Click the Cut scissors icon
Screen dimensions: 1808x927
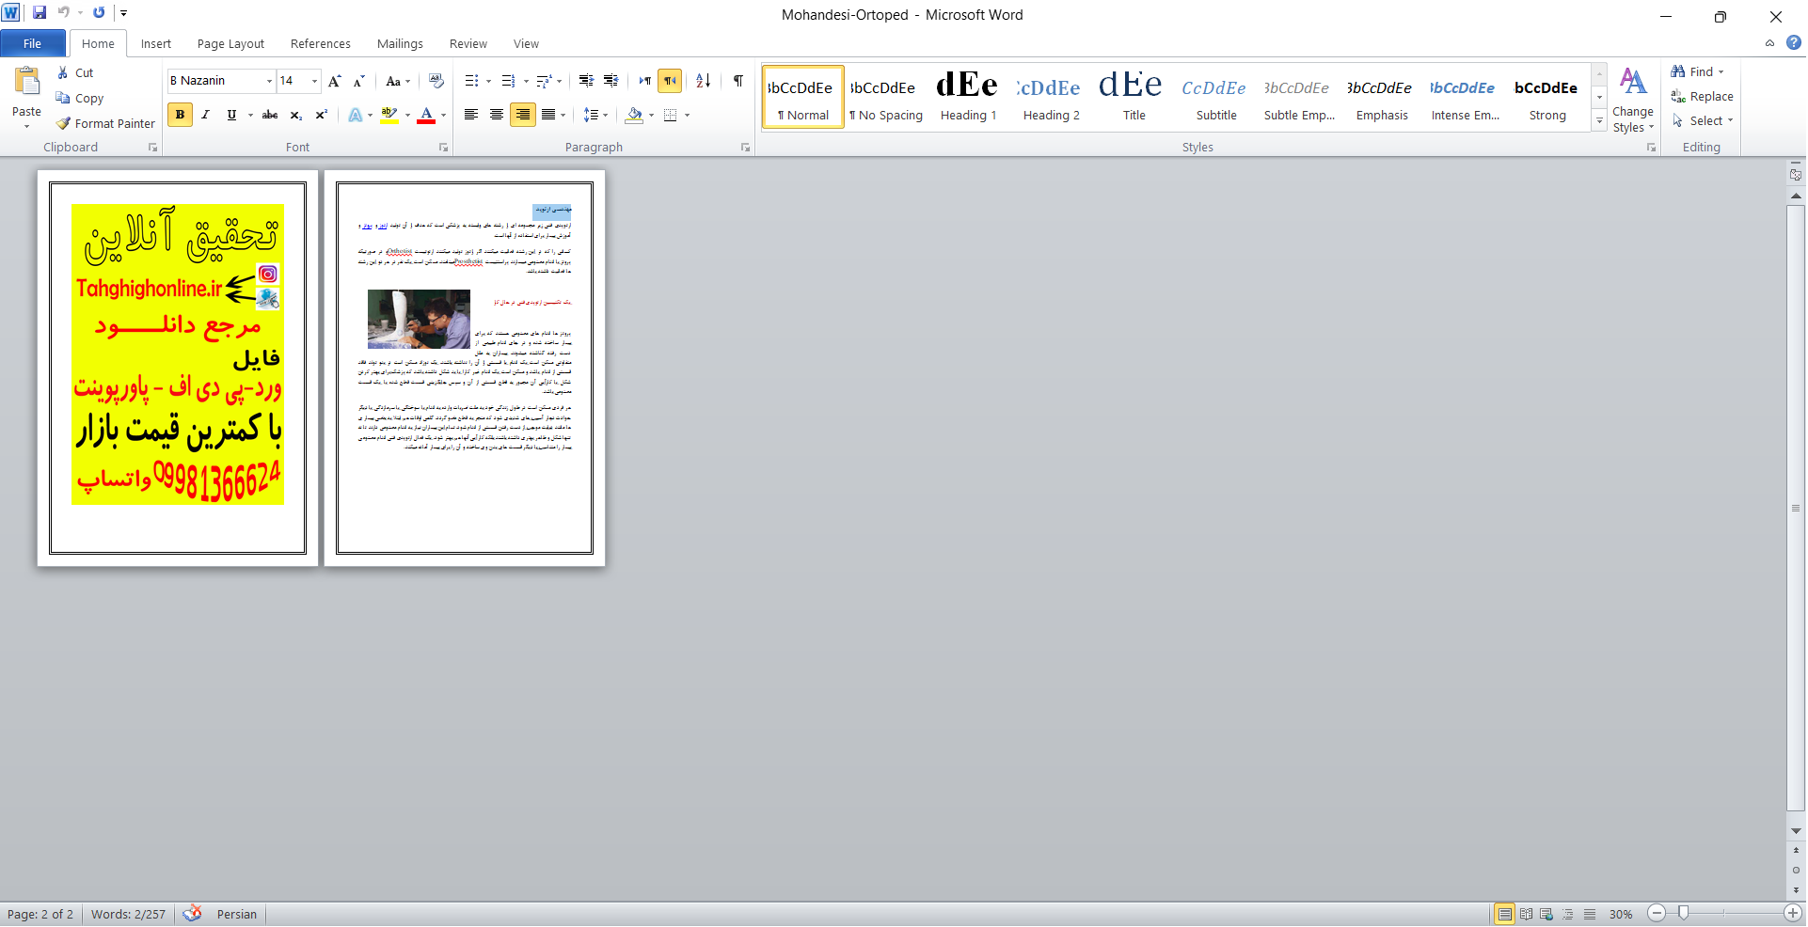tap(63, 73)
